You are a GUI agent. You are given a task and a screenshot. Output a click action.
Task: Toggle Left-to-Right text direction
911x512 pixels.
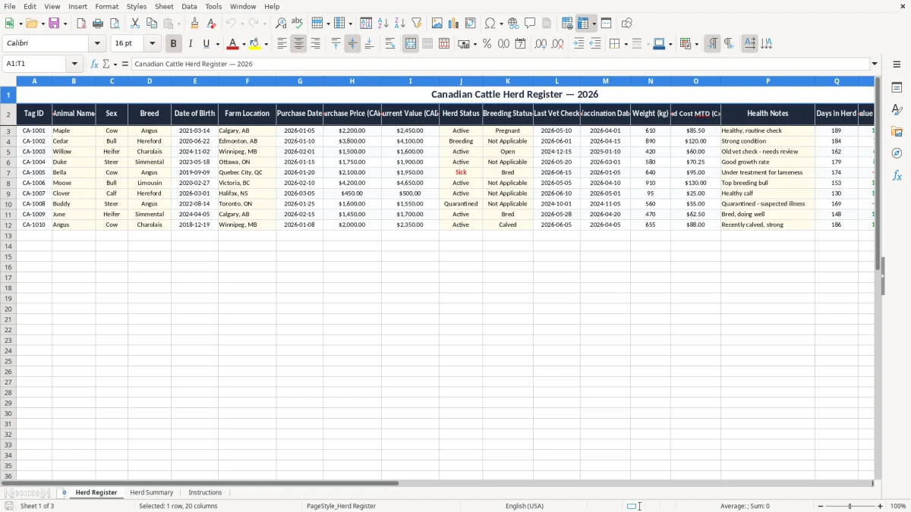pyautogui.click(x=712, y=44)
